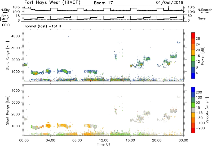This screenshot has height=146, width=212.
Task: Click the 'Fort Hays West (fitACF)' title
Action: tap(52, 3)
